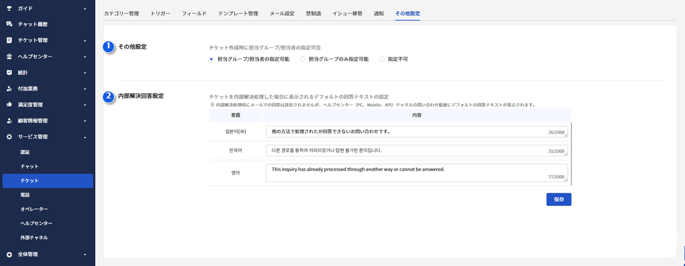Switch to the トリガー tab
Viewport: 685px width, 266px height.
pyautogui.click(x=161, y=13)
